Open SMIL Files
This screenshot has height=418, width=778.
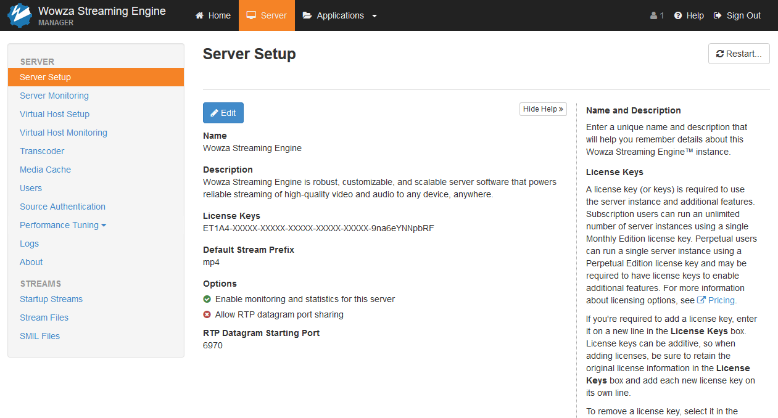39,336
